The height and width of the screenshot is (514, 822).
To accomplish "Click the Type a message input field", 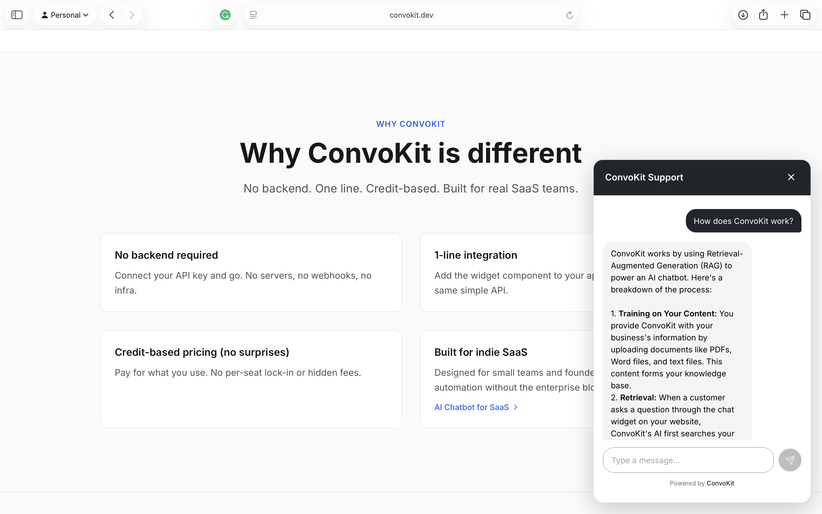I will [688, 460].
